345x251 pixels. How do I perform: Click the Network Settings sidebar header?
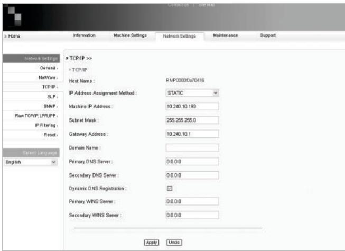coord(31,59)
